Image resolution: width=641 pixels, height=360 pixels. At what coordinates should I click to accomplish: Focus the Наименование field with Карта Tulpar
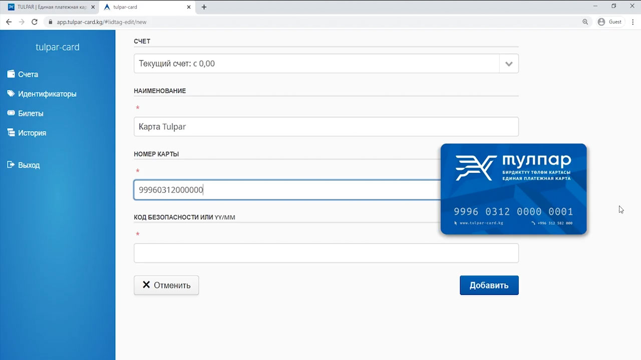(x=326, y=126)
